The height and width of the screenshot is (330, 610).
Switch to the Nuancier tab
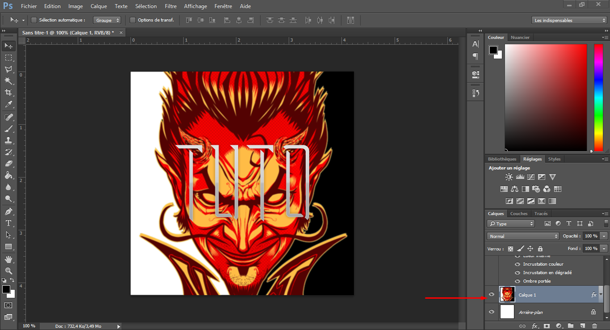click(520, 38)
